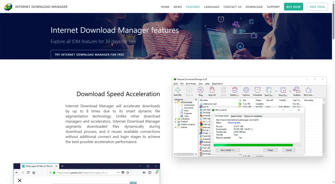Click the Delete Completed toolbar icon
Viewport: 335px width, 184px height.
[x=234, y=92]
